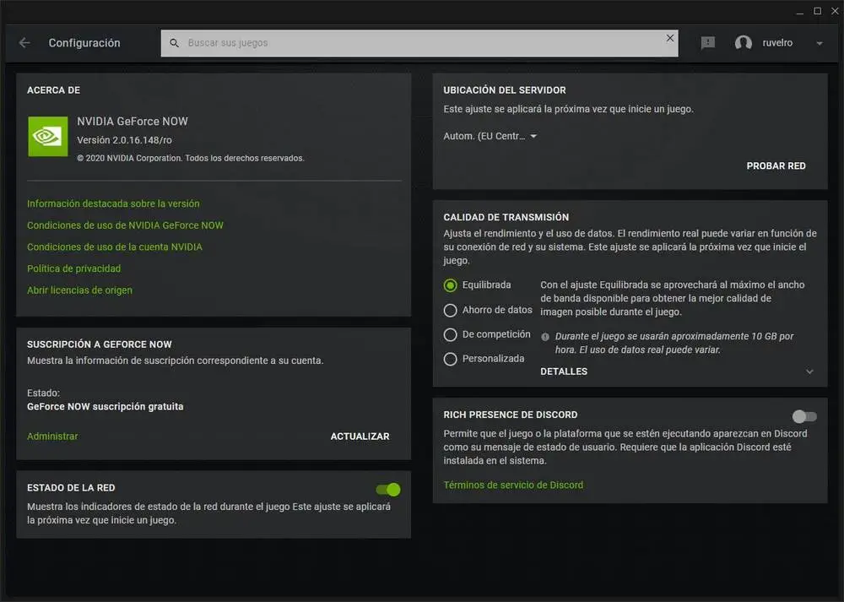
Task: Click the ACERCA DE heading
Action: (53, 90)
